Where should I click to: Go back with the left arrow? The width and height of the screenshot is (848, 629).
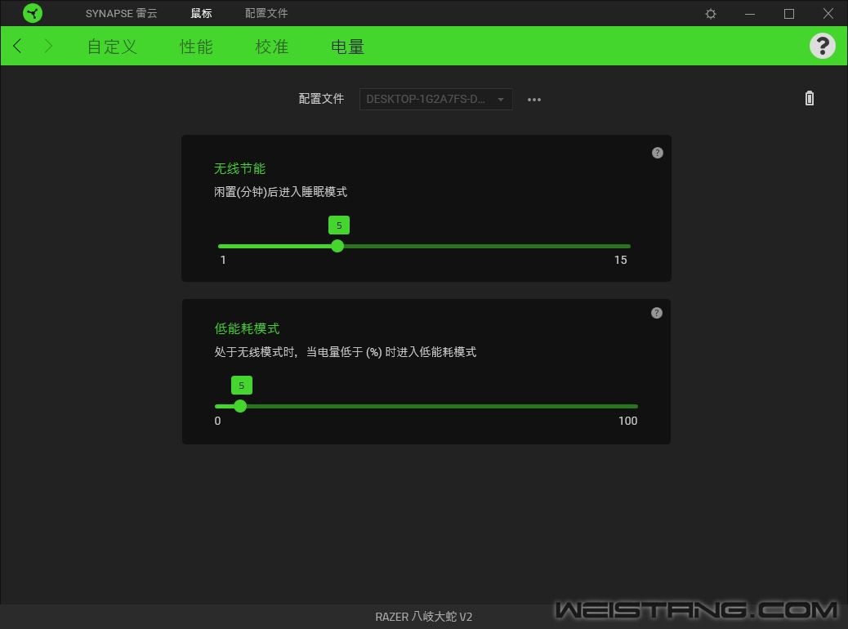pos(17,46)
